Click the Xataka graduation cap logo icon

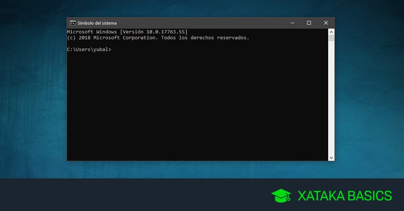(x=281, y=196)
